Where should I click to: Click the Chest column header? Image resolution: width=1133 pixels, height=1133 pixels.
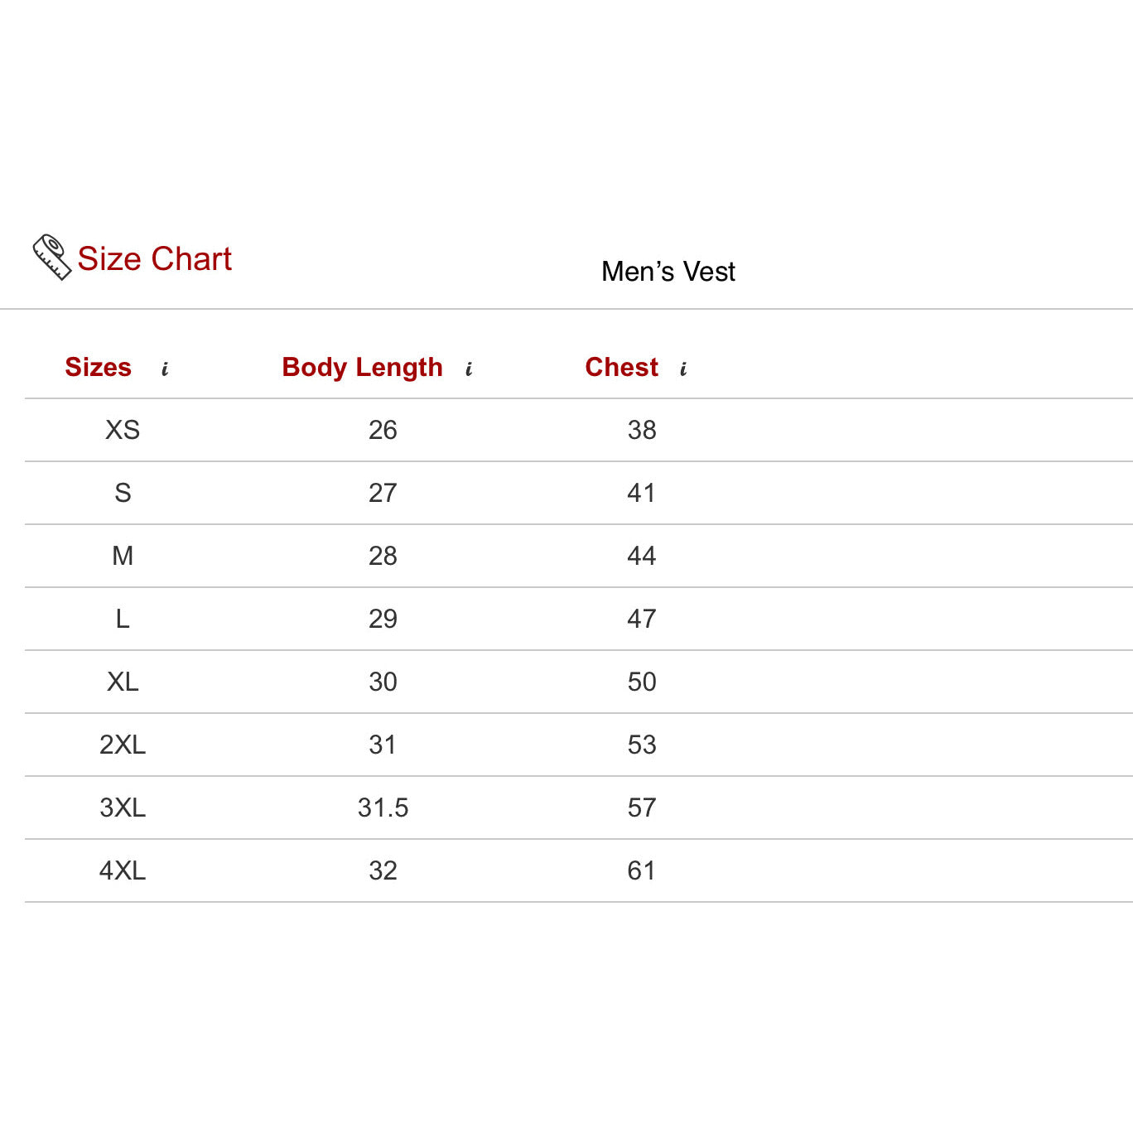click(621, 368)
